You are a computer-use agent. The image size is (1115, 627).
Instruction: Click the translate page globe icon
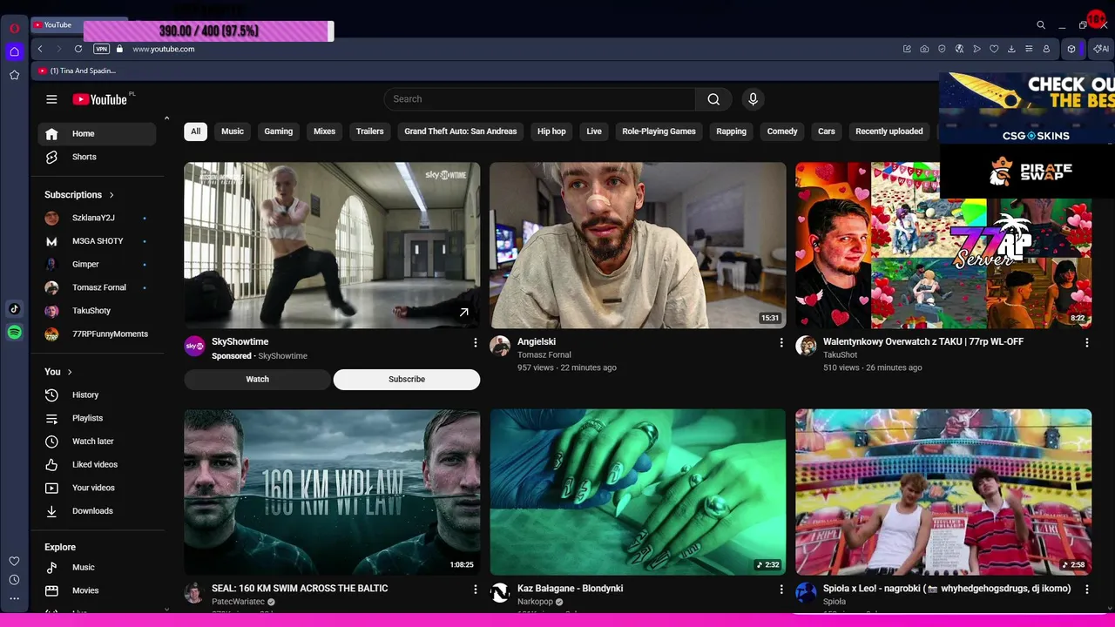coord(959,49)
